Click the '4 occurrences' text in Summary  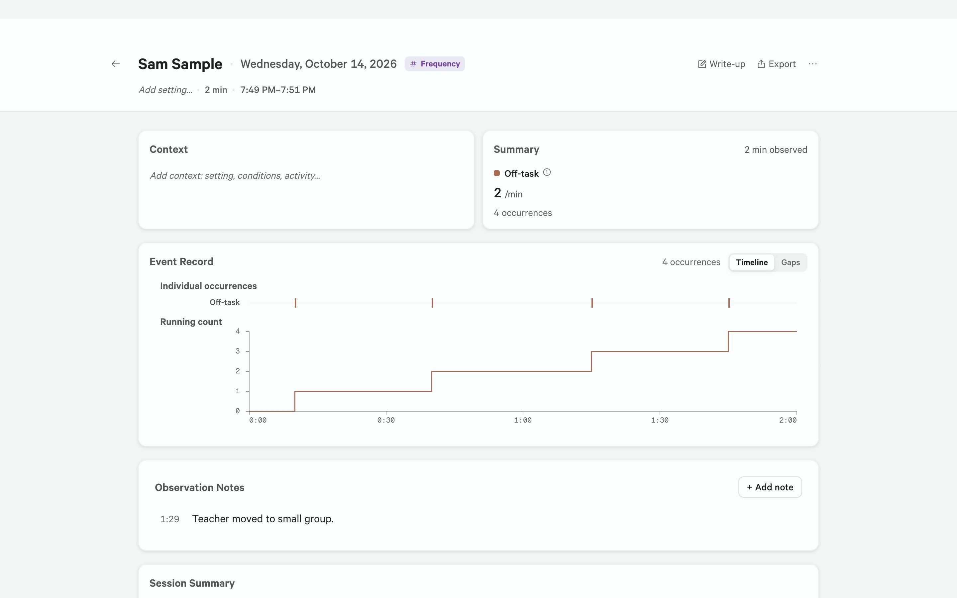(523, 213)
